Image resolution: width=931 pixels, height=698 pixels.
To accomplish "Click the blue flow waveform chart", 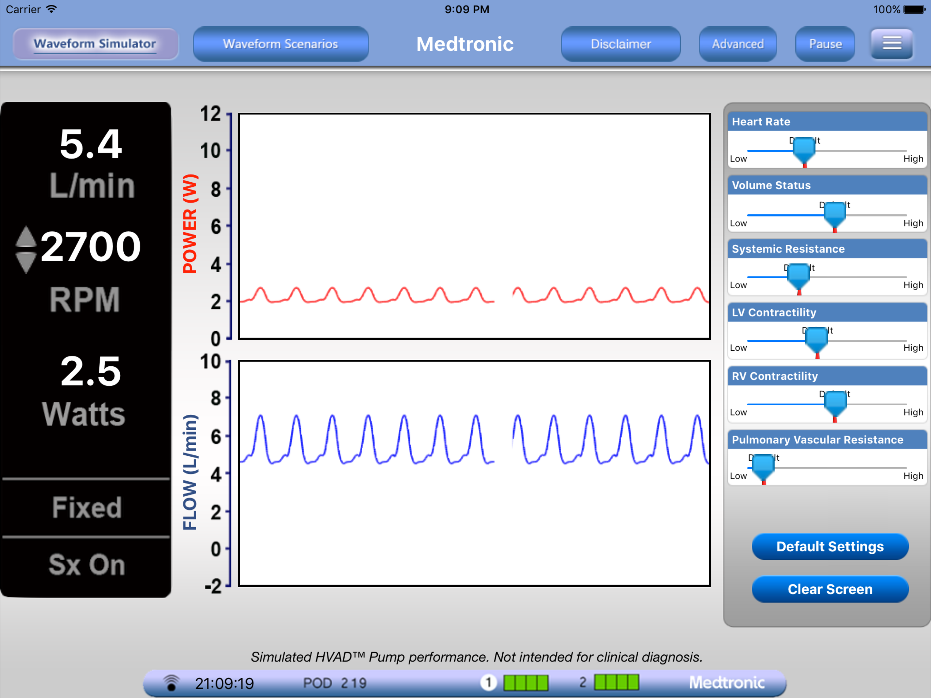I will coord(474,473).
